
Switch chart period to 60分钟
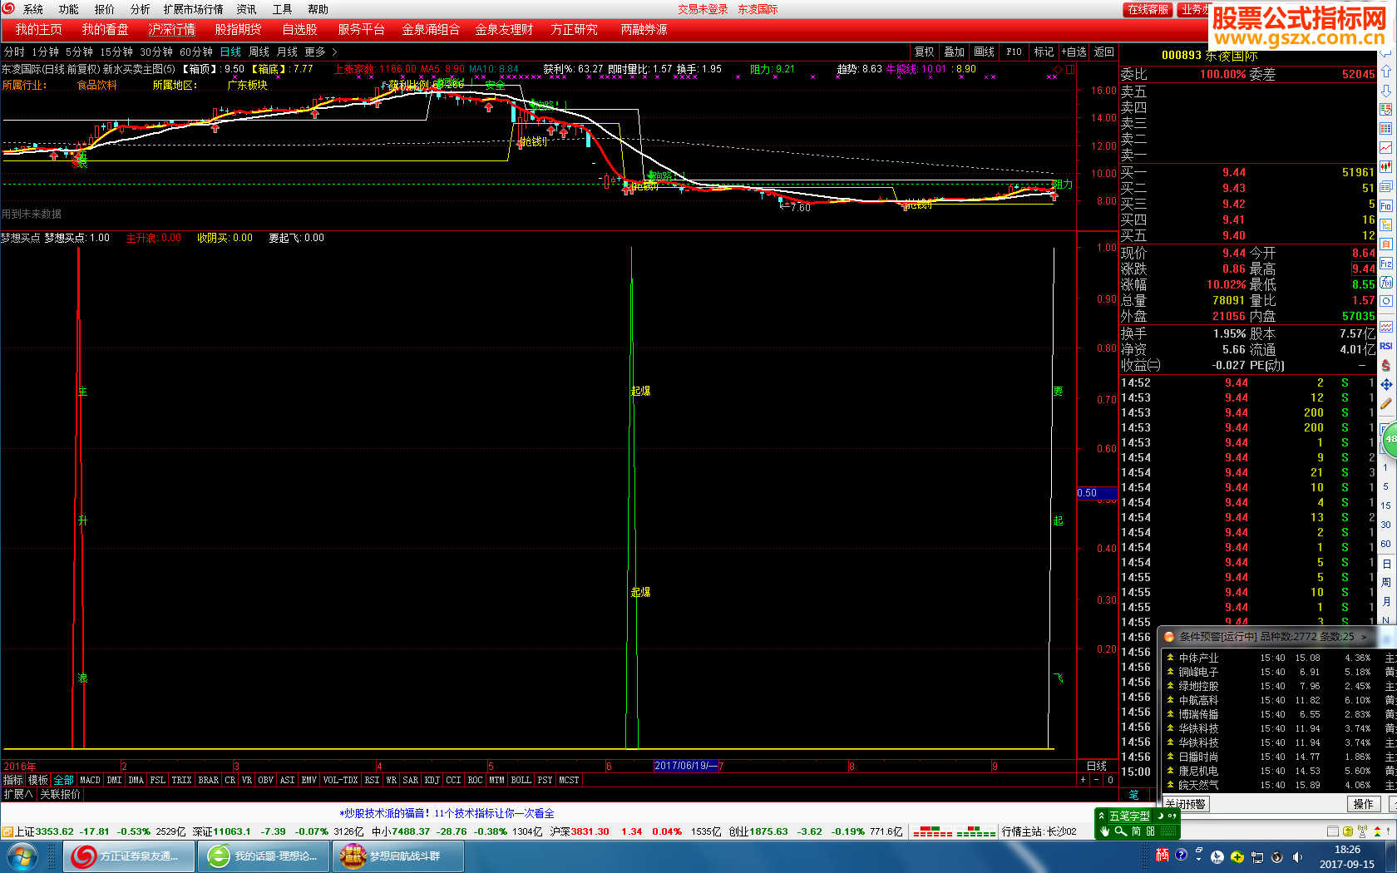pyautogui.click(x=196, y=52)
